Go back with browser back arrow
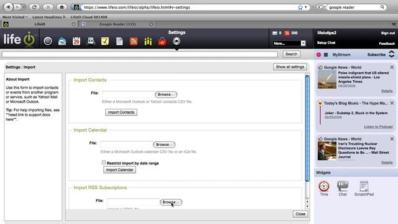This screenshot has width=398, height=224. point(8,7)
